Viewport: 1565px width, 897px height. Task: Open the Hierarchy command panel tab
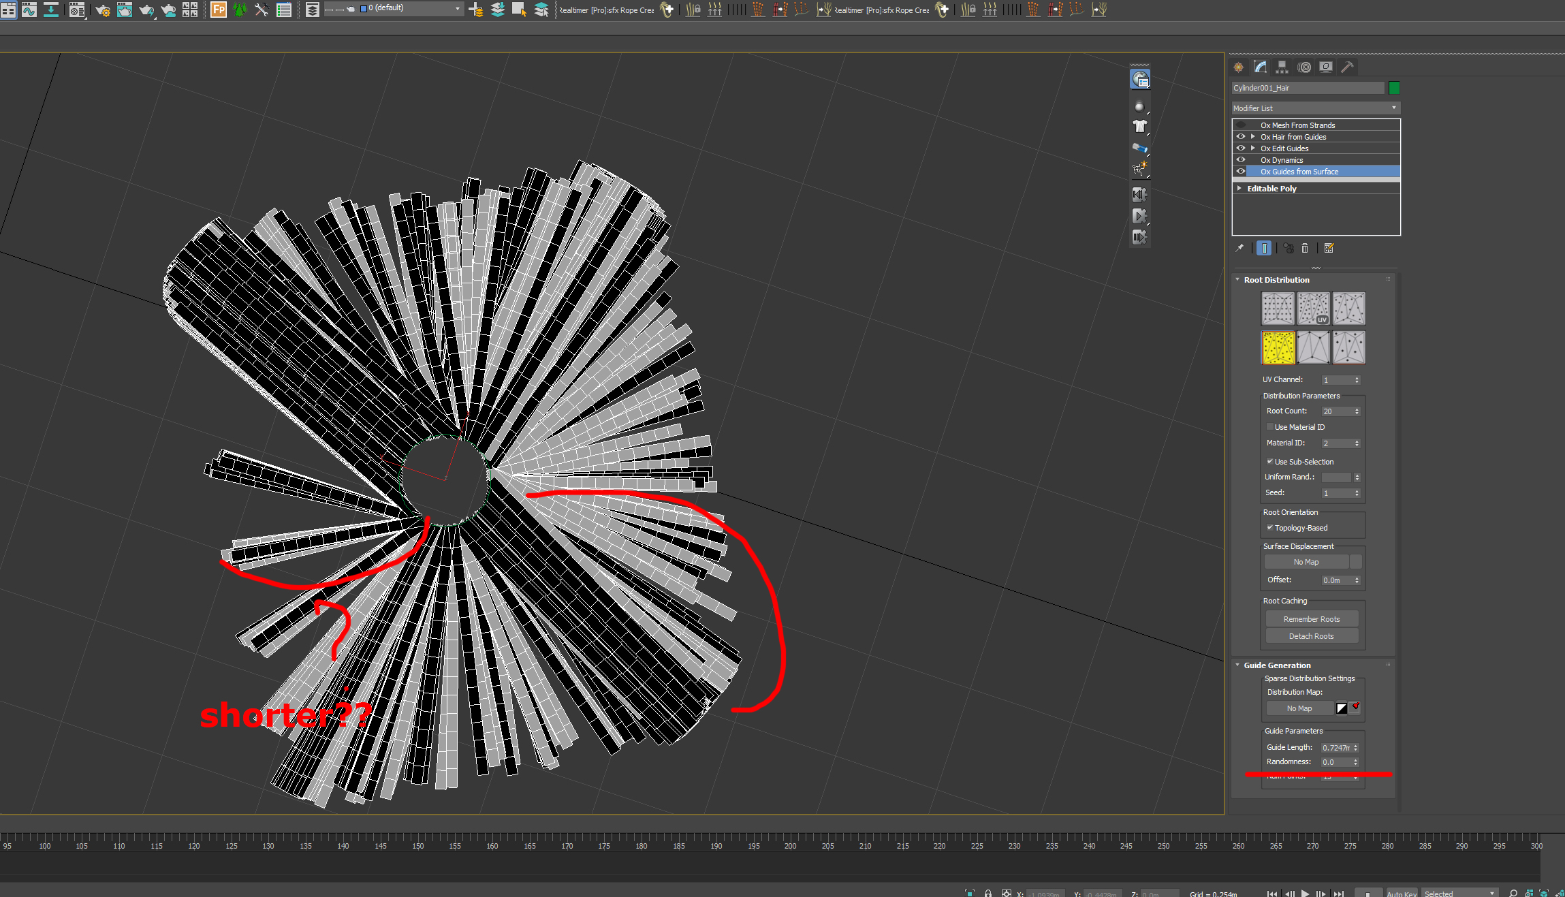(1282, 67)
